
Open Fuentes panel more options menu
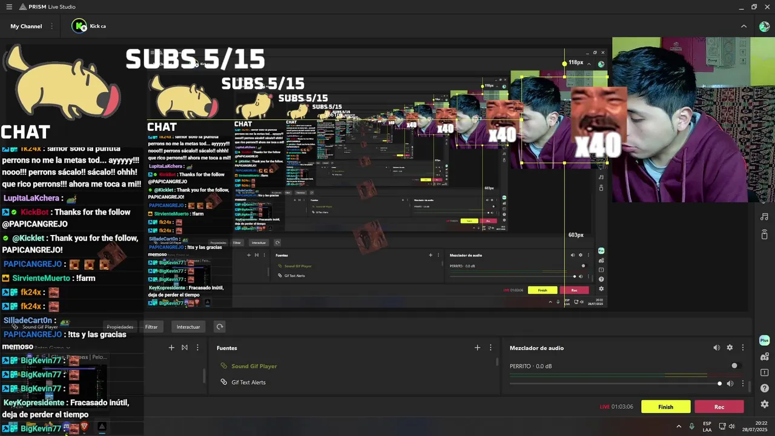(490, 348)
